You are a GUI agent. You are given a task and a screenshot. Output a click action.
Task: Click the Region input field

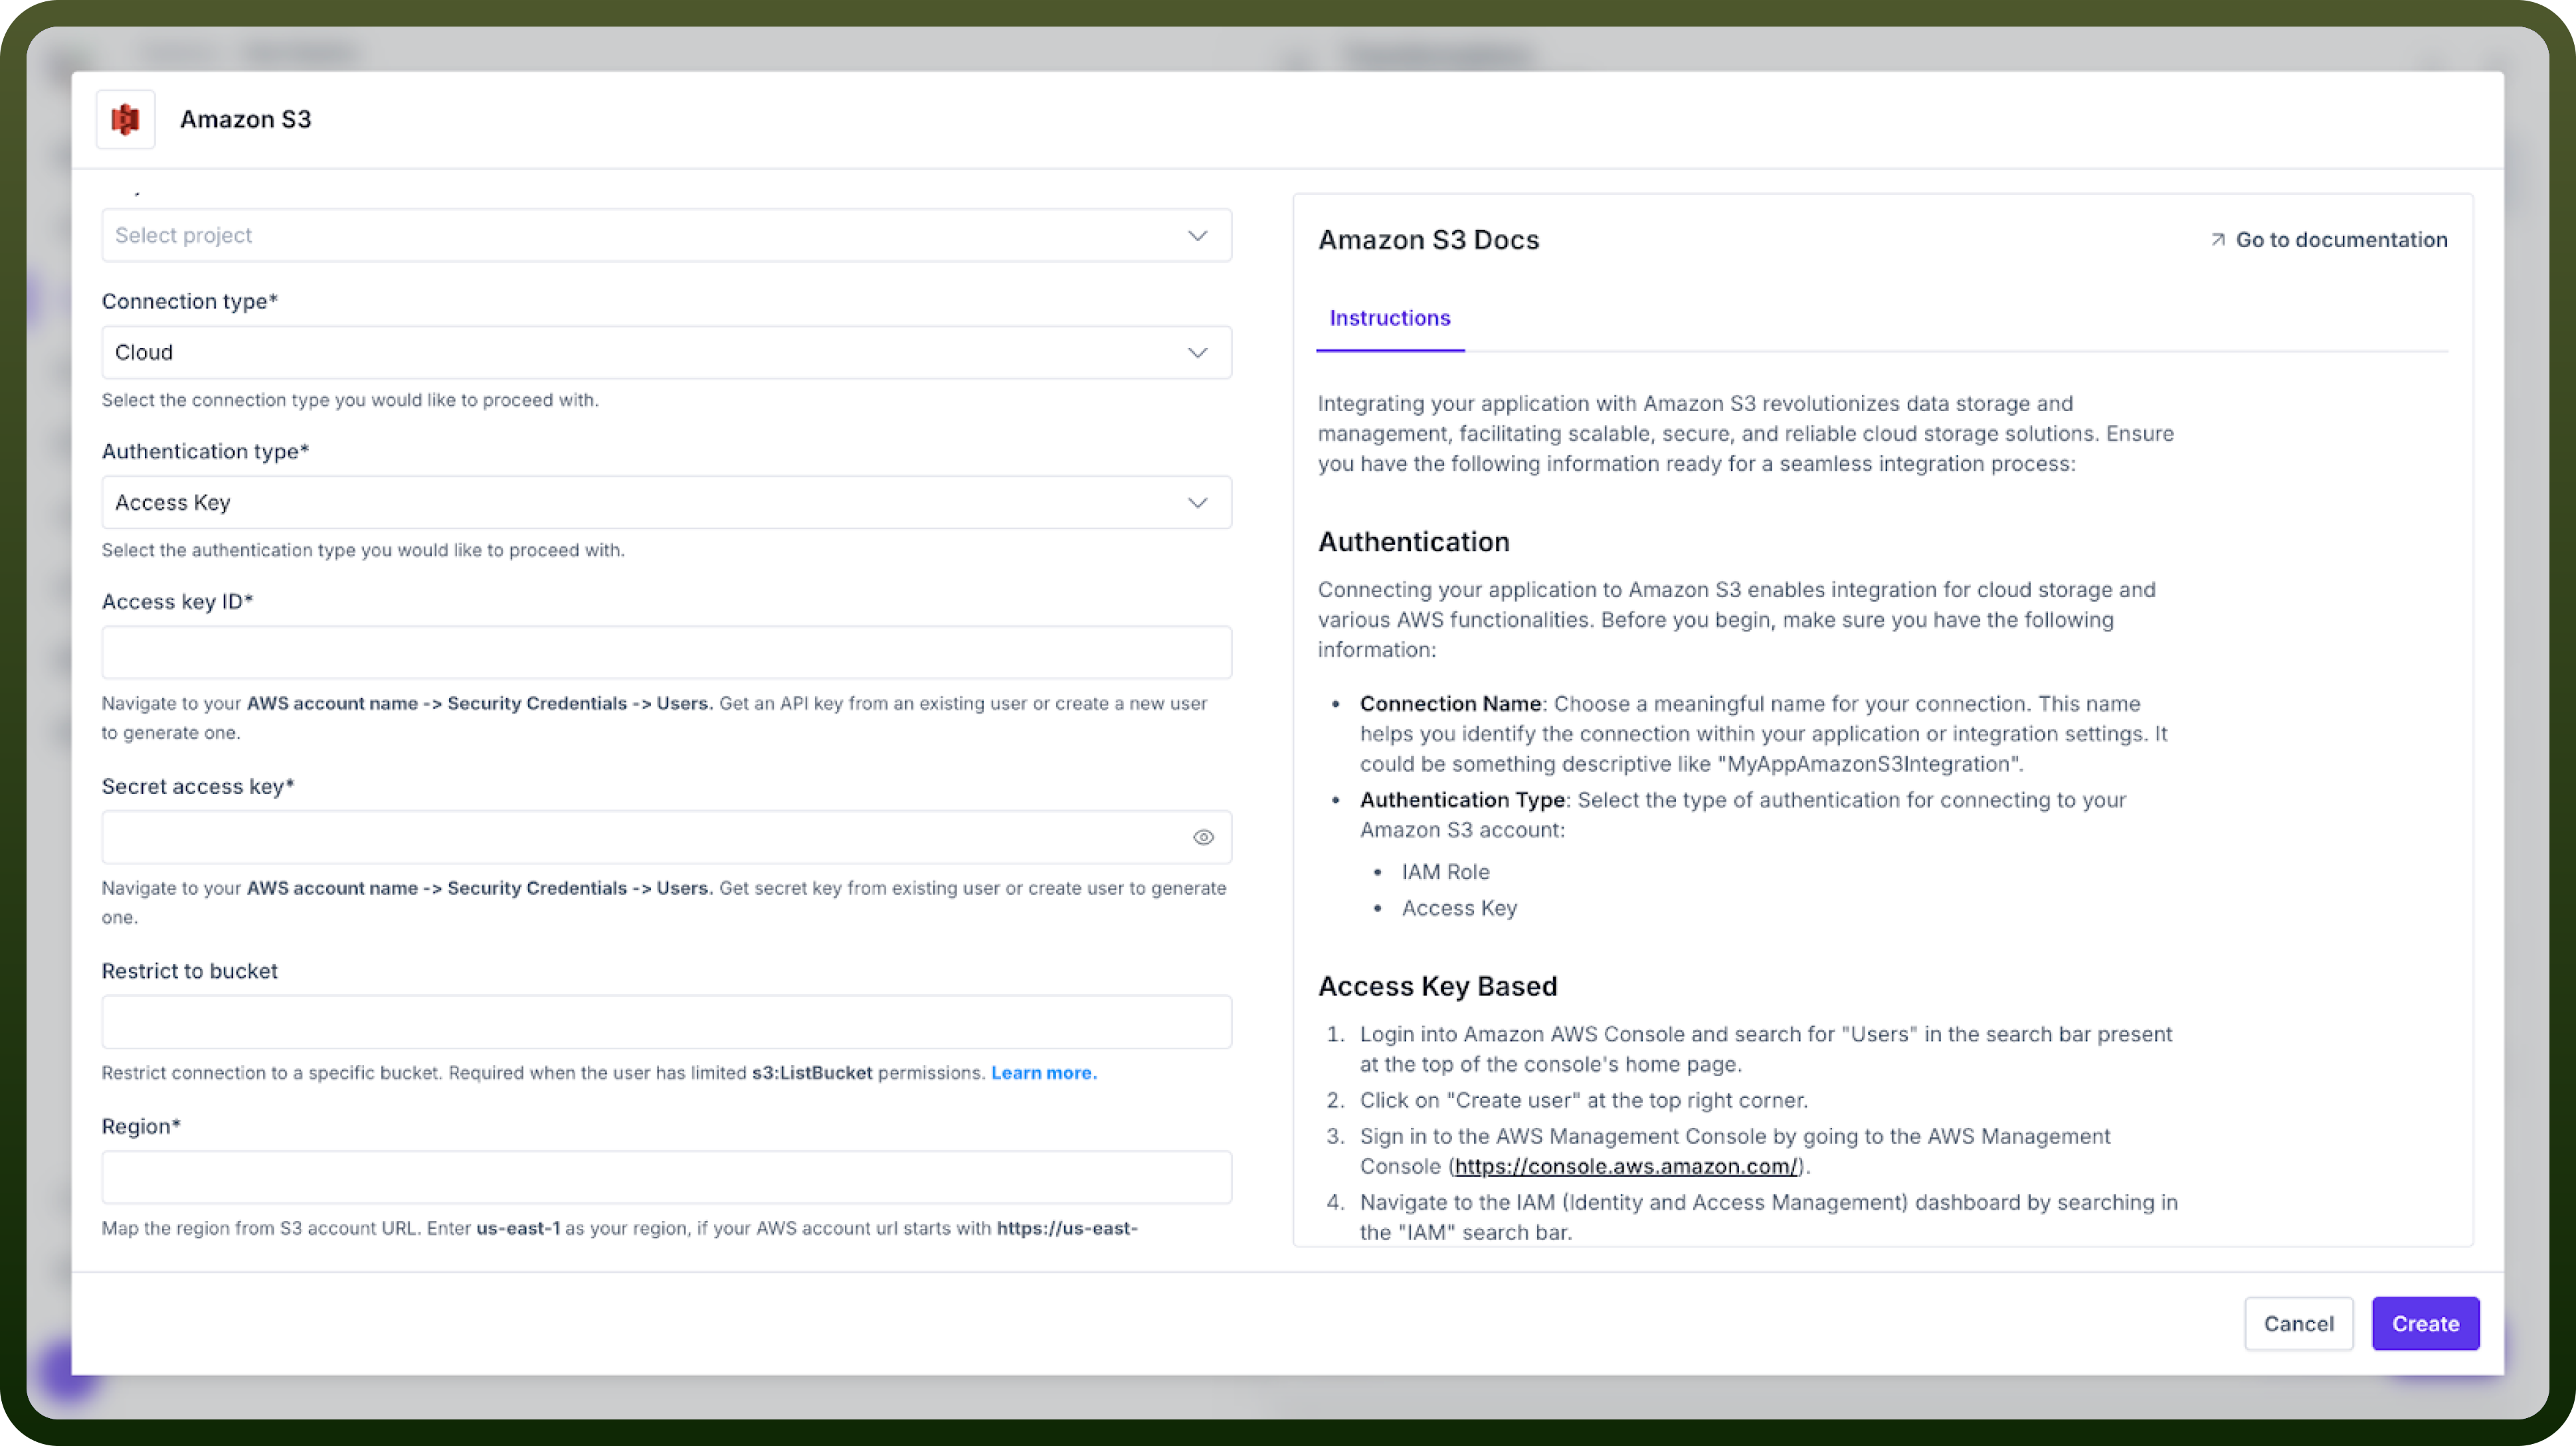tap(666, 1177)
